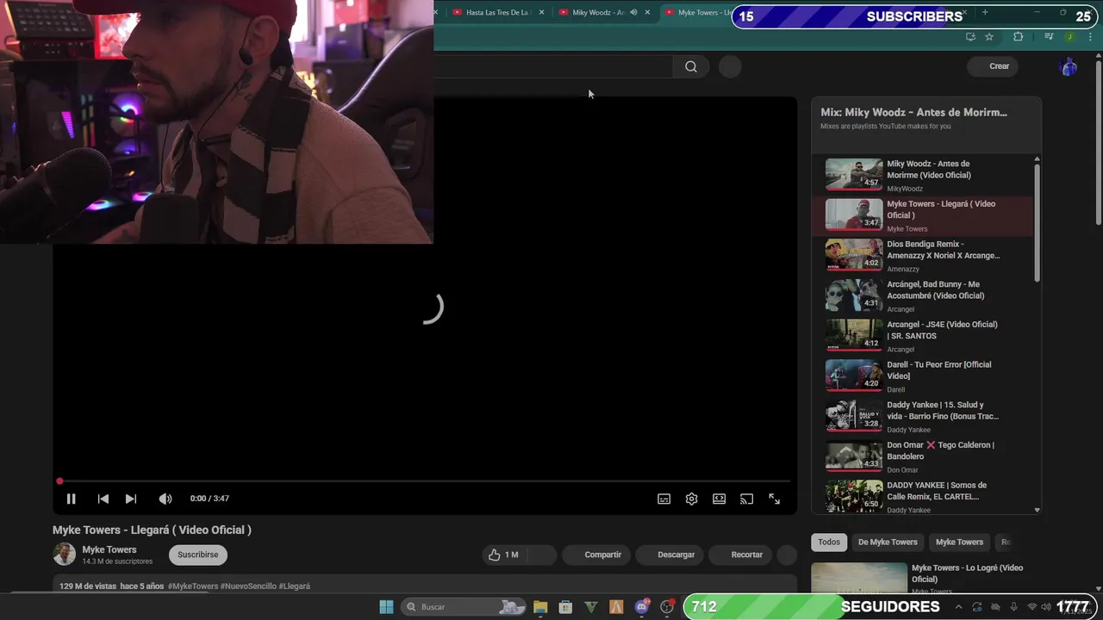This screenshot has width=1103, height=620.
Task: Click the Recortar button
Action: (739, 555)
